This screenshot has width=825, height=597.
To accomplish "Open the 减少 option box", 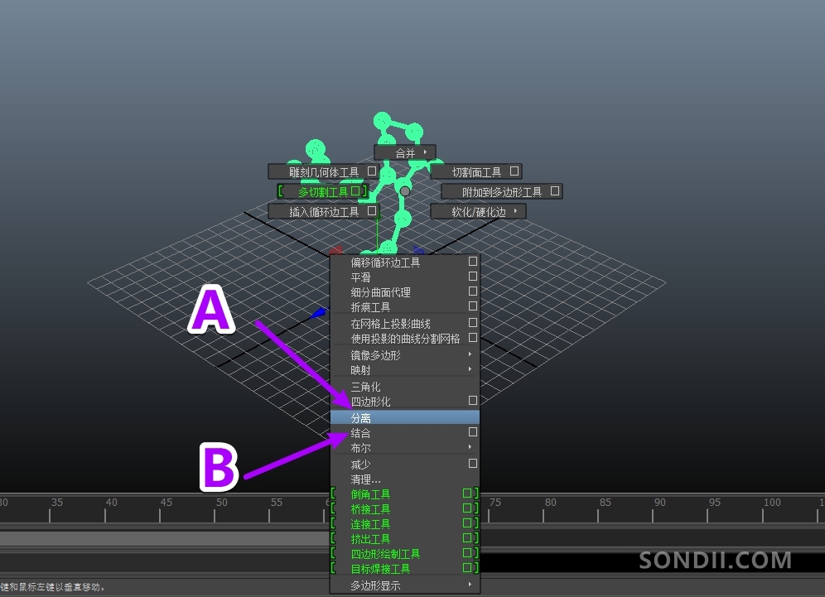I will pos(473,464).
